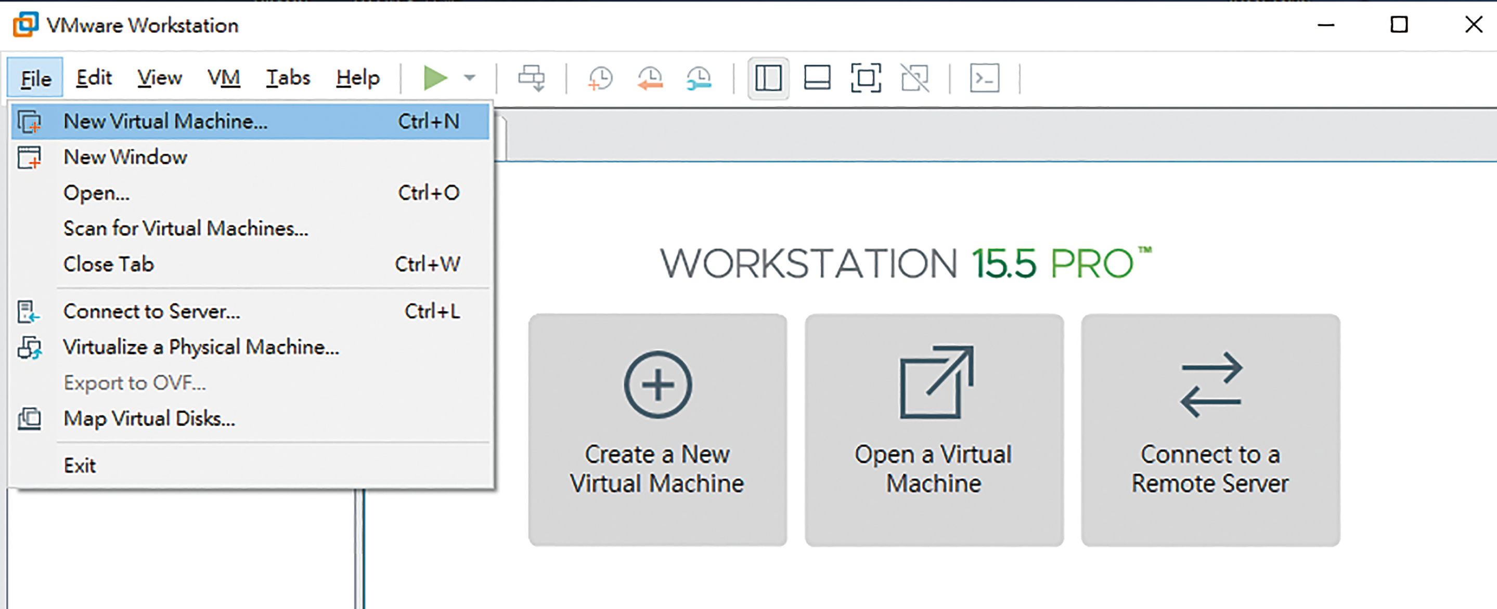The width and height of the screenshot is (1497, 609).
Task: Open the Tabs menu
Action: 288,78
